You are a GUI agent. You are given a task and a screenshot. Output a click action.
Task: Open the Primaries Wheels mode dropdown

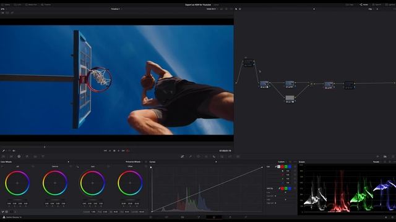(x=134, y=162)
